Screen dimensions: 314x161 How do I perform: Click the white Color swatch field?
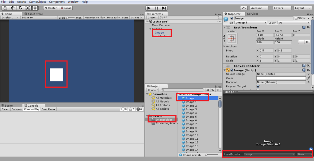click(x=281, y=78)
